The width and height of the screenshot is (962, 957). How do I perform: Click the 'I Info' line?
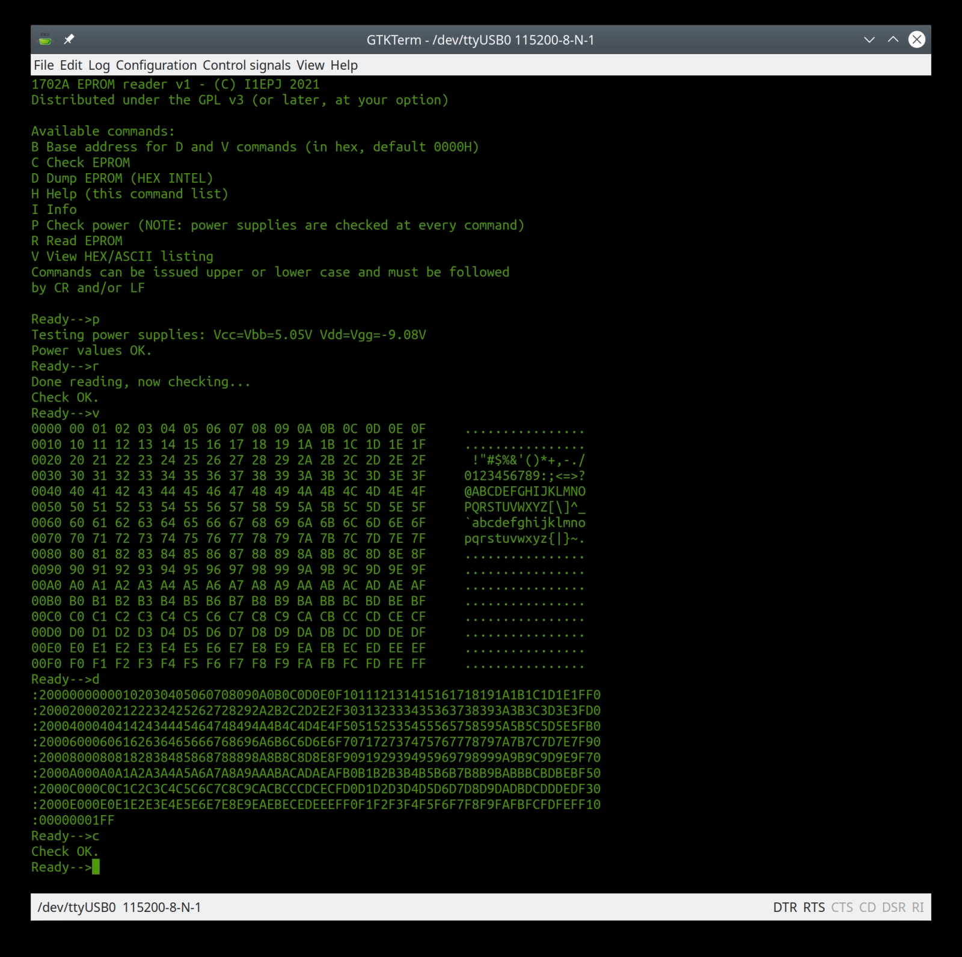point(54,209)
